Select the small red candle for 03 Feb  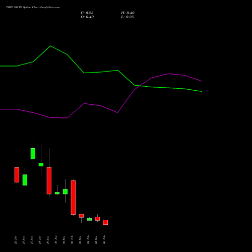tap(81, 216)
